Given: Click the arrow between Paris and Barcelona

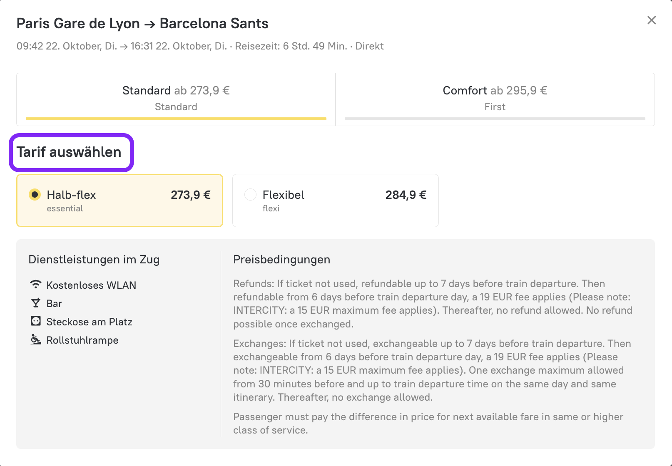Looking at the screenshot, I should pos(149,25).
